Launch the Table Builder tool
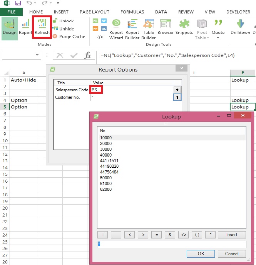Image resolution: width=256 pixels, height=265 pixels. (x=148, y=28)
